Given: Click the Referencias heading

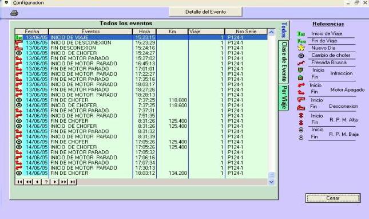Looking at the screenshot, I should pos(328,24).
